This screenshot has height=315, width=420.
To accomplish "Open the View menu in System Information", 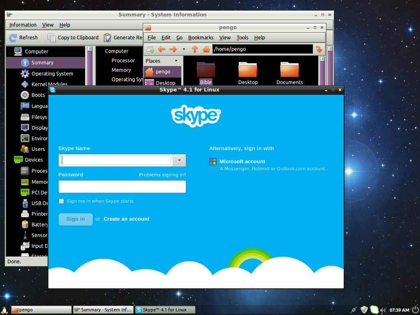I will 48,25.
